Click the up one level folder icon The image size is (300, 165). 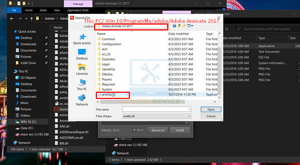point(179,26)
